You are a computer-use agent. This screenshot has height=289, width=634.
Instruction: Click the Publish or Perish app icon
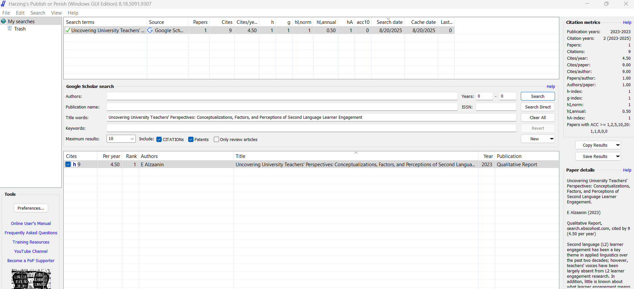pyautogui.click(x=3, y=4)
